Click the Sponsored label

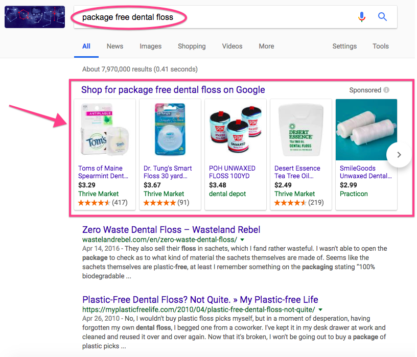pos(365,90)
